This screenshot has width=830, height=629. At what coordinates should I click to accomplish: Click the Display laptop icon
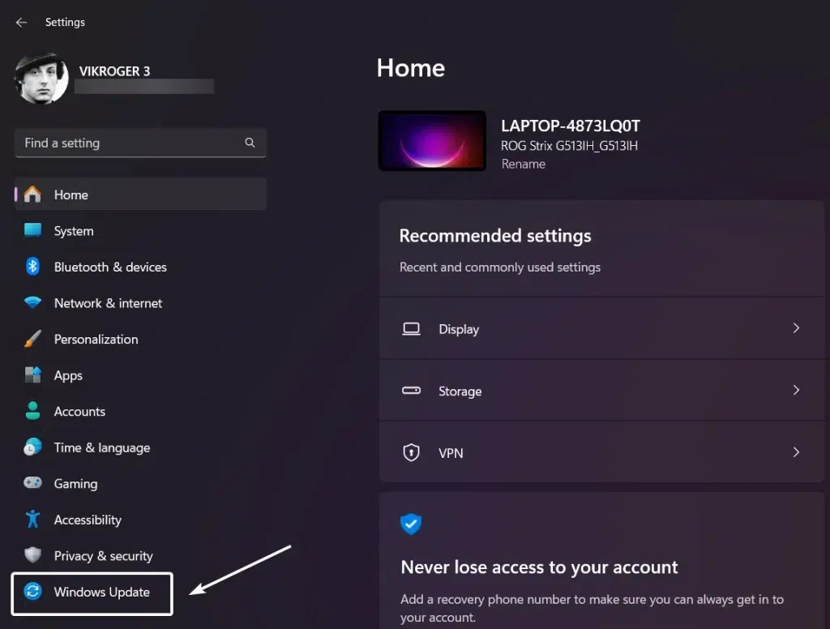tap(411, 329)
